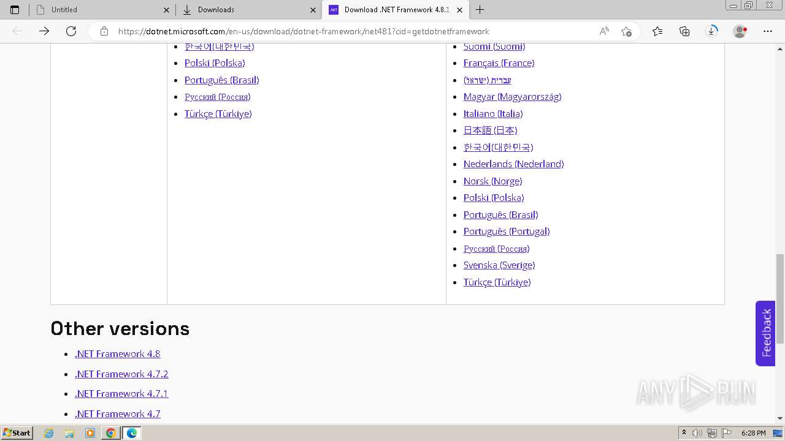Open Português (Brasil) in right column
This screenshot has width=785, height=441.
(x=501, y=215)
